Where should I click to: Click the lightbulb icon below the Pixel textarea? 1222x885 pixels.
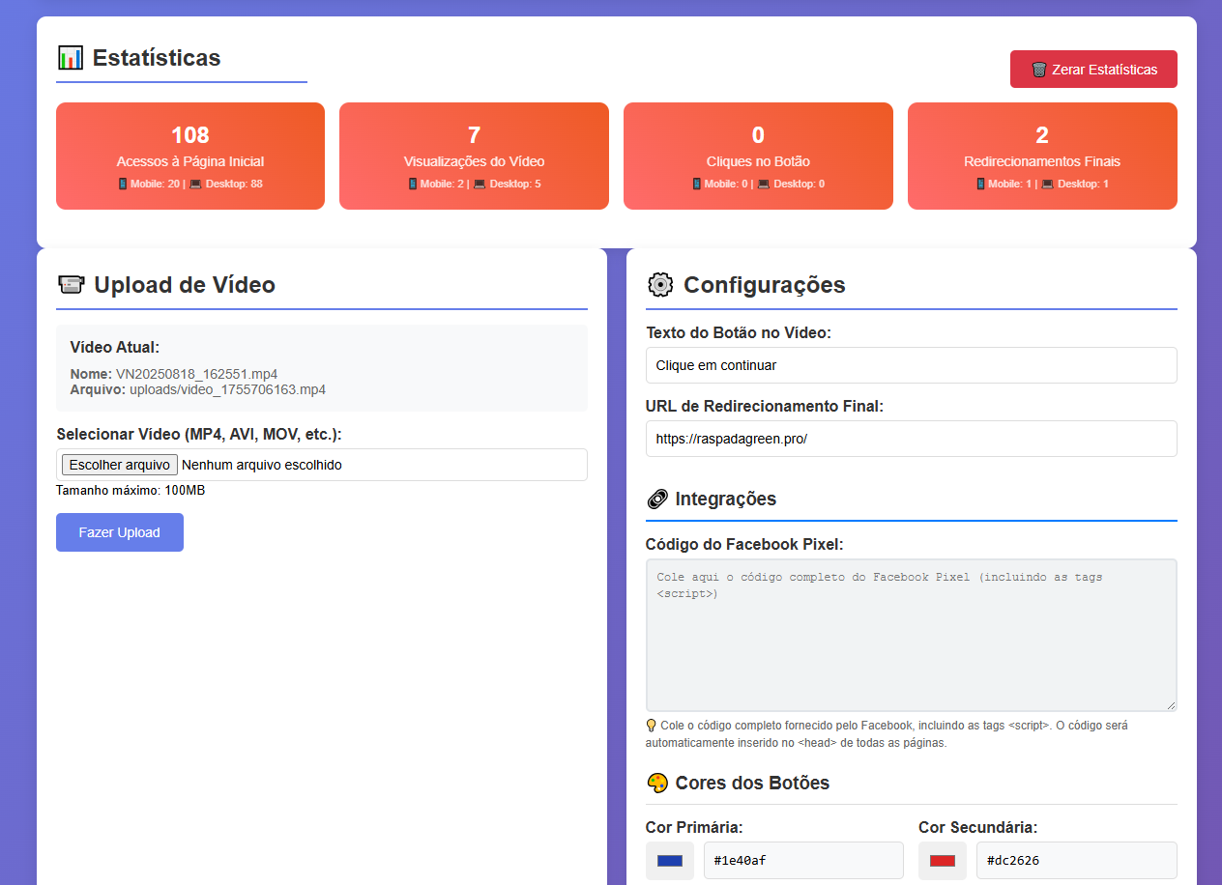pyautogui.click(x=651, y=725)
